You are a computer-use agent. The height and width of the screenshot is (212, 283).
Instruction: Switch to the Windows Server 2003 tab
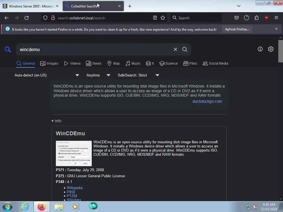pos(31,6)
